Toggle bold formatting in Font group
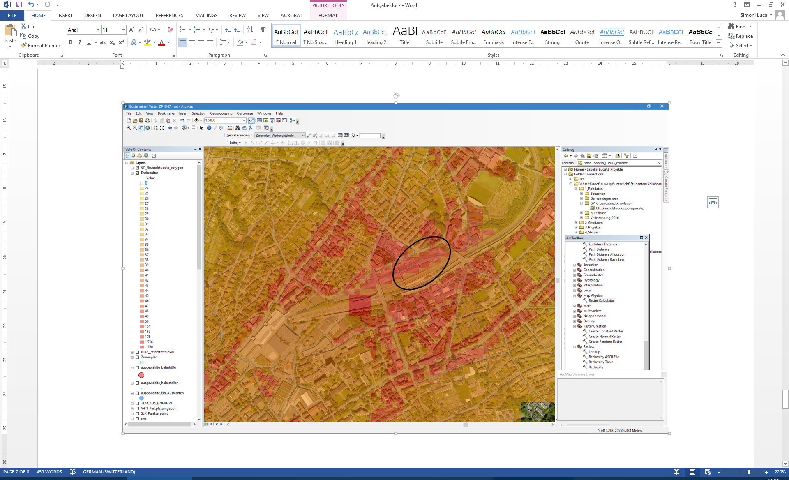 pyautogui.click(x=71, y=42)
